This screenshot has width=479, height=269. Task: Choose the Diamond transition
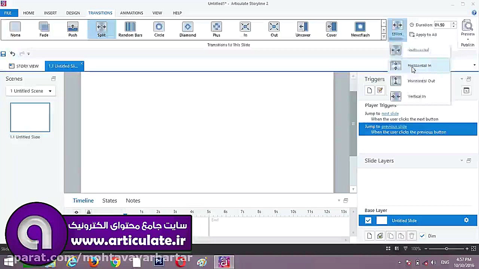[187, 29]
